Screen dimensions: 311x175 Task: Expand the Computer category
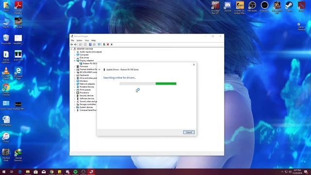[74, 55]
